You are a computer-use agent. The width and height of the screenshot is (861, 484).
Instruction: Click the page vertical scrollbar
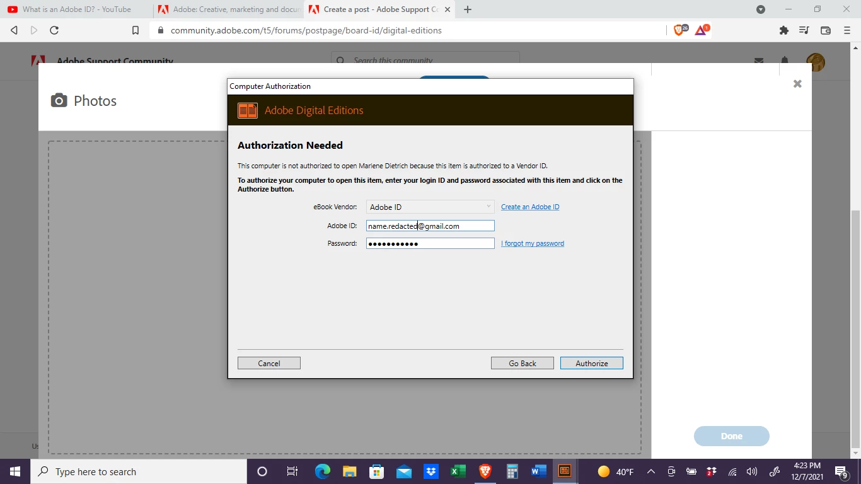tap(856, 328)
